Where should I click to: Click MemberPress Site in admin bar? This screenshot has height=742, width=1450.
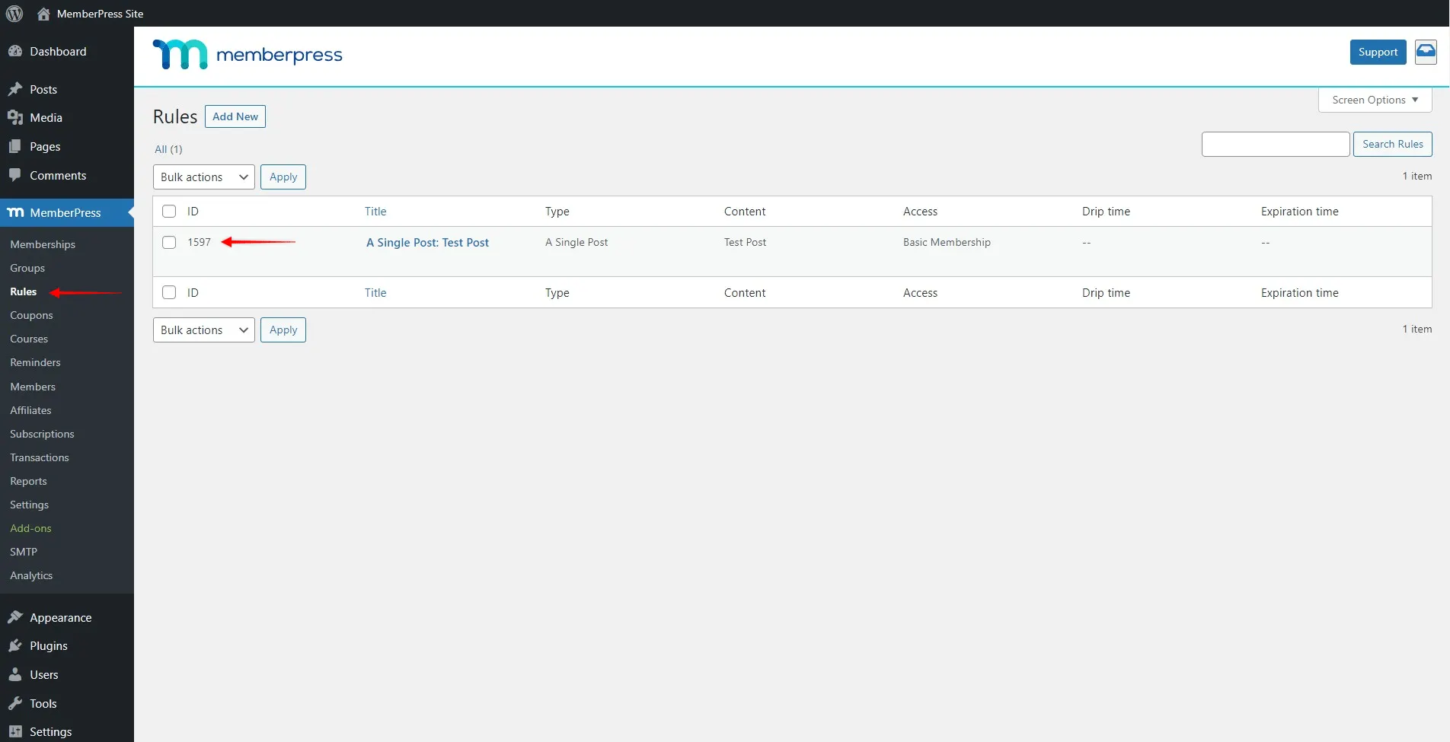[100, 14]
